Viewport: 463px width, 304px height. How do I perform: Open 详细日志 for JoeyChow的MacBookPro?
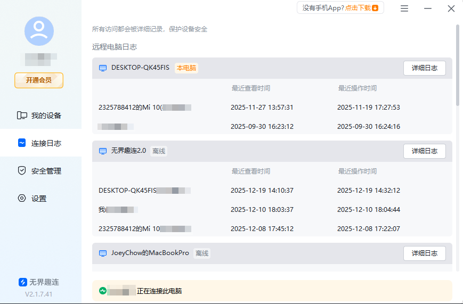coord(424,253)
